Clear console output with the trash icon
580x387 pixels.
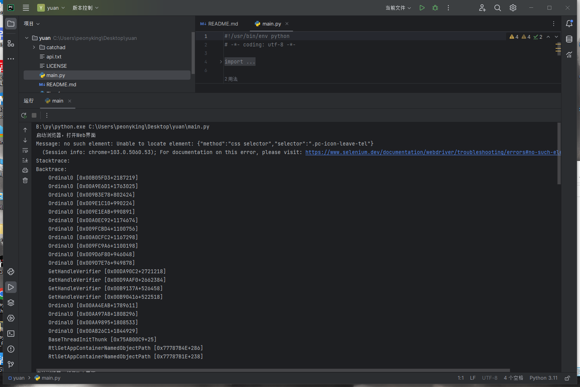tap(25, 180)
